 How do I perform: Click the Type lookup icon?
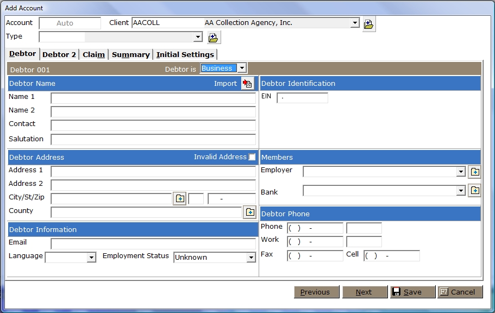[x=214, y=37]
